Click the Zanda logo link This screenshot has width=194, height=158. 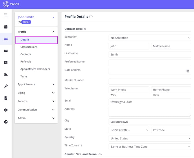click(11, 4)
